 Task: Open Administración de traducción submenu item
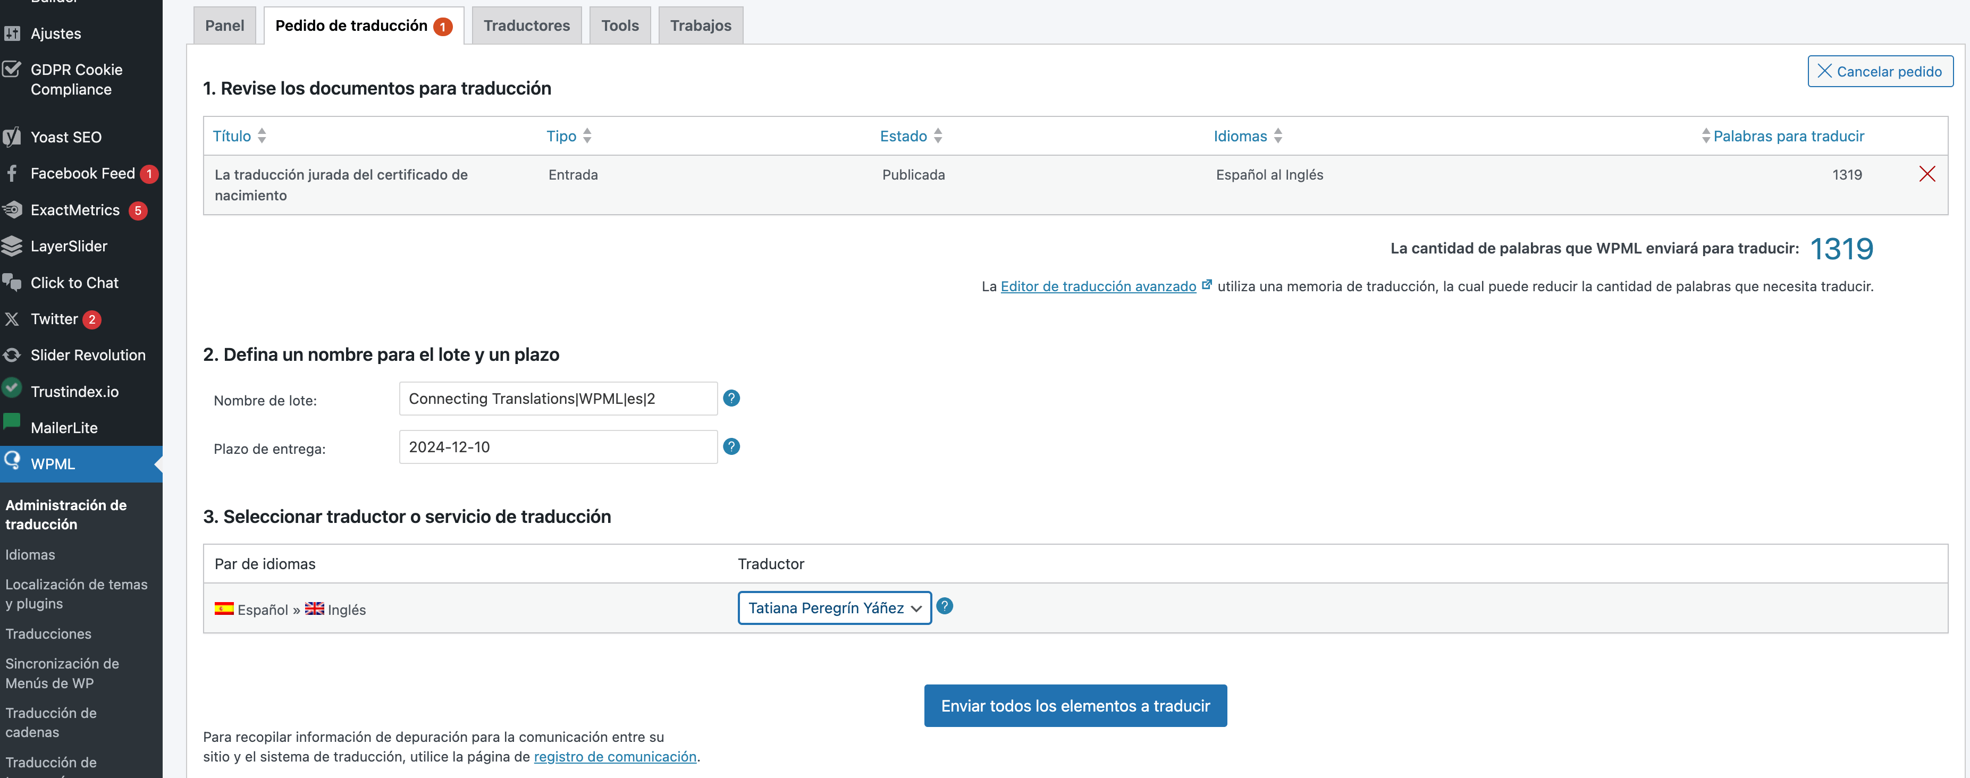[66, 514]
